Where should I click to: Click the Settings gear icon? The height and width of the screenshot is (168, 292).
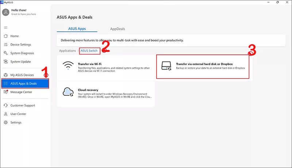point(6,122)
